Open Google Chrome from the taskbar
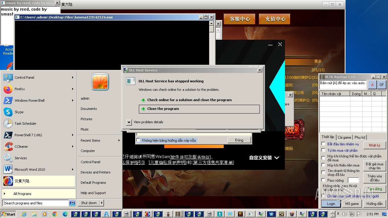This screenshot has height=218, width=388. [x=55, y=214]
